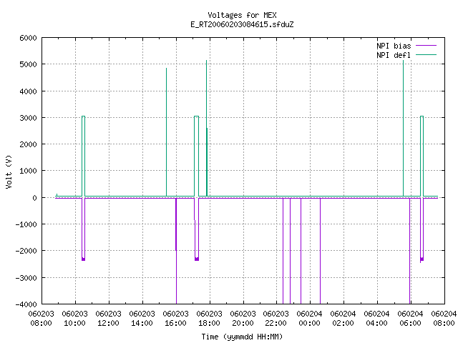Screen dimensions: 458x343
Task: Click the 'NPI bias' legend label
Action: tap(394, 46)
